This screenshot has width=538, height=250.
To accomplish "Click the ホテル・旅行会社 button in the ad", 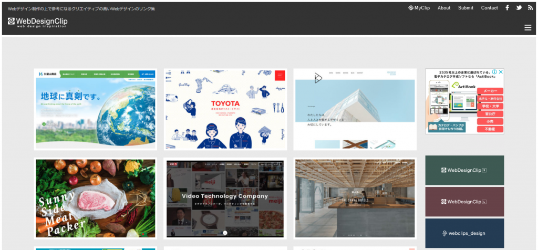I will point(490,98).
